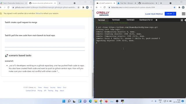Close the Slack tab in the left browser
This screenshot has height=104, width=186.
coord(26,3)
